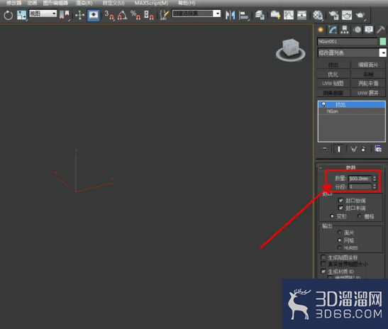The image size is (388, 329).
Task: Click the green object color swatch
Action: (x=383, y=41)
